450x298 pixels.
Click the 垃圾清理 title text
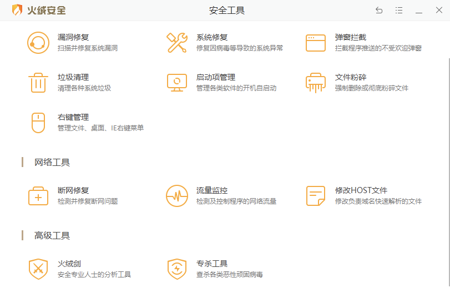point(73,77)
